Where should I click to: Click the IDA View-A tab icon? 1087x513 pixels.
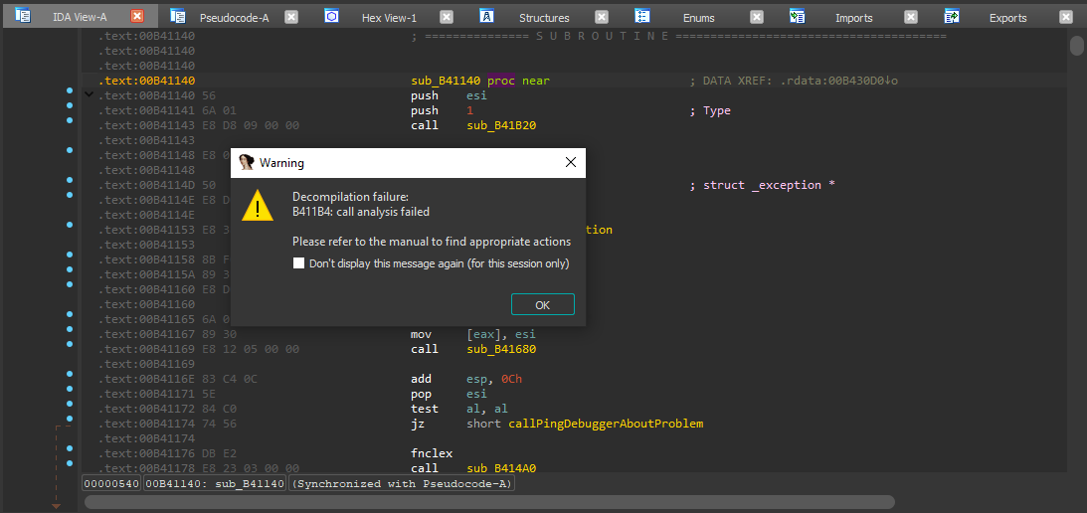point(23,17)
